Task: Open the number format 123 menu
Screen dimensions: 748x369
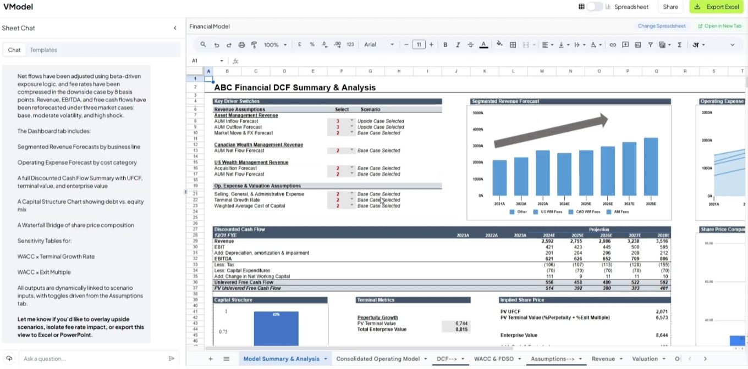Action: 350,45
